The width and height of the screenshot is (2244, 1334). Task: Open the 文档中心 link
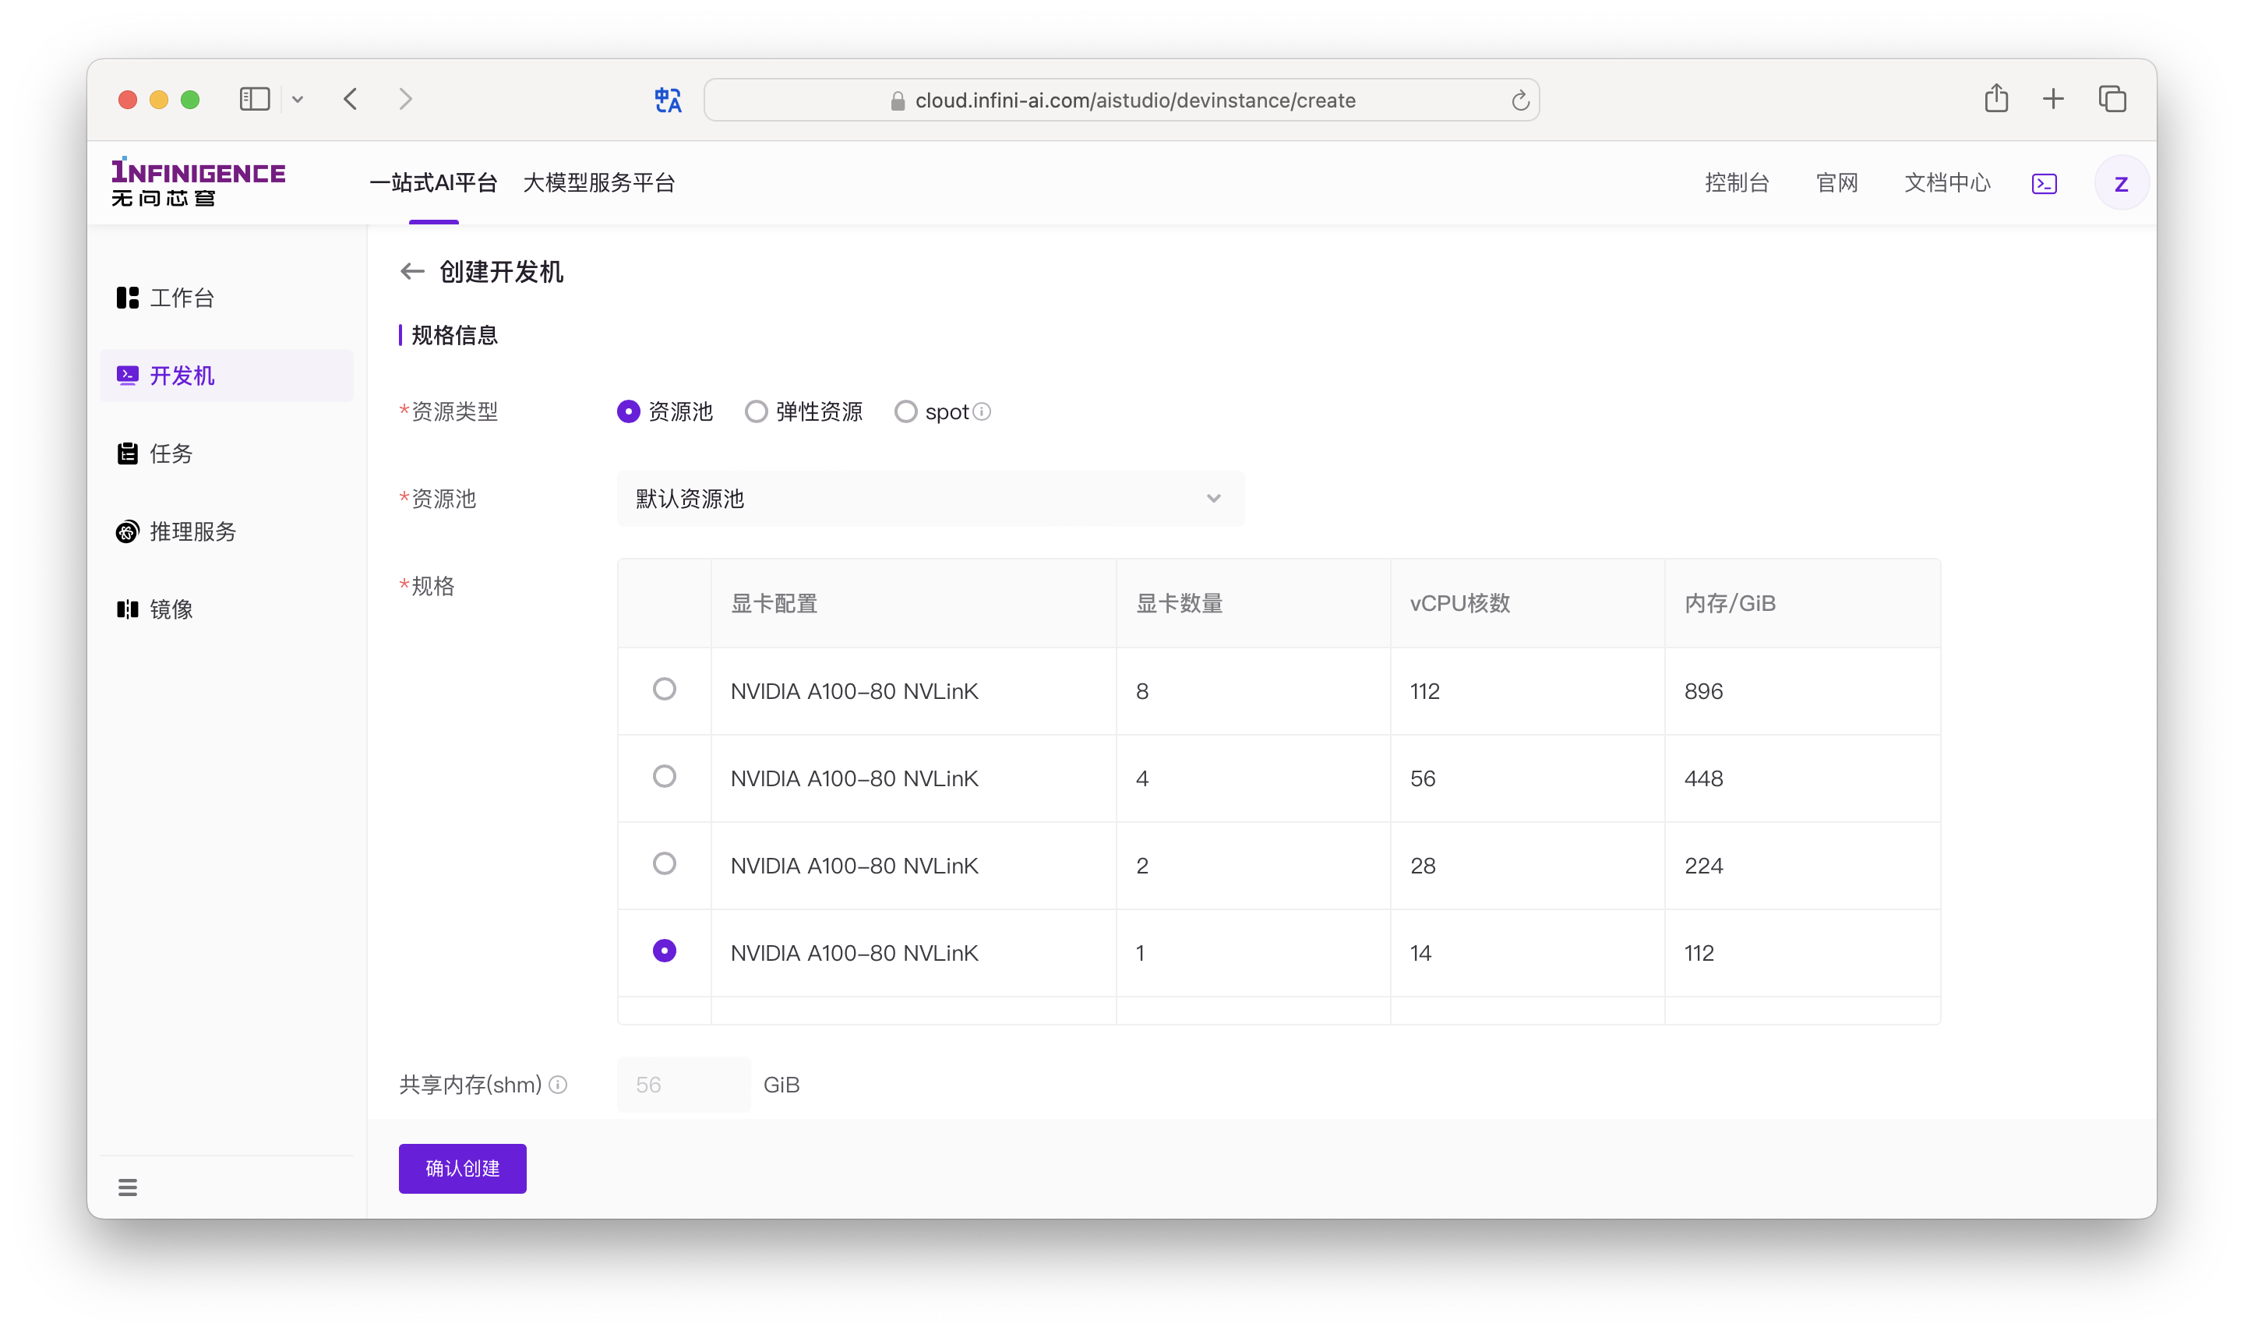pyautogui.click(x=1946, y=183)
